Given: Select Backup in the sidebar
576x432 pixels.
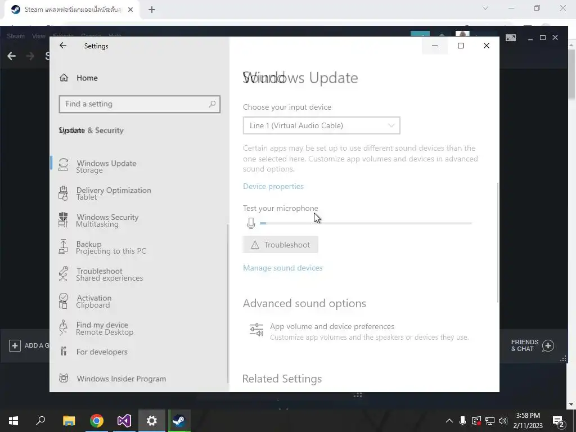Looking at the screenshot, I should [x=88, y=244].
